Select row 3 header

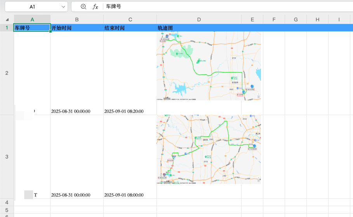tap(7, 157)
